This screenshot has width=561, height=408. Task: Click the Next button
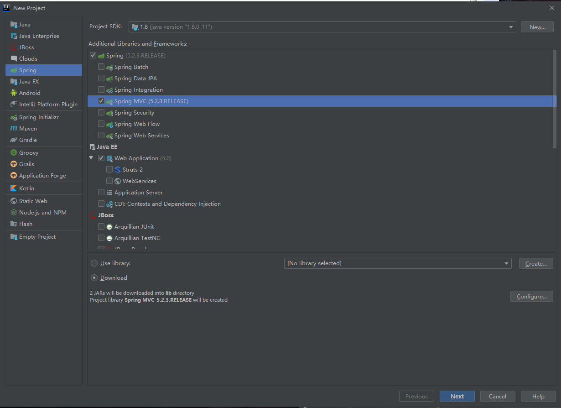coord(457,396)
